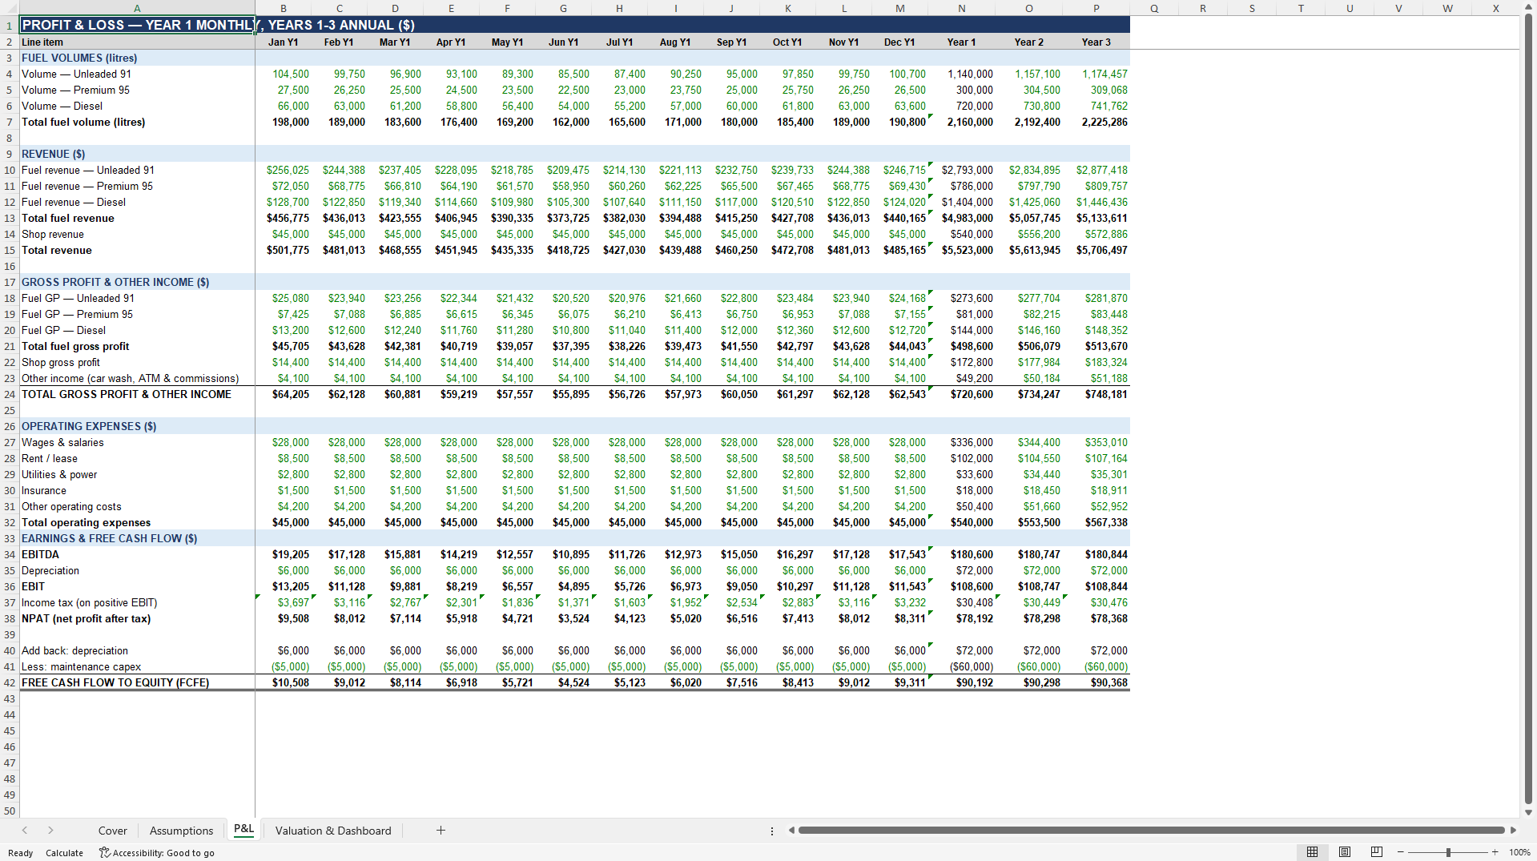The image size is (1537, 861).
Task: Adjust the zoom slider handle
Action: coord(1448,852)
